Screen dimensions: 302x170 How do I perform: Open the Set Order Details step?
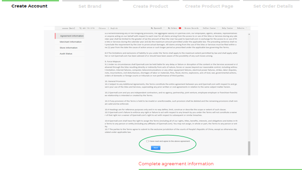coord(273,6)
